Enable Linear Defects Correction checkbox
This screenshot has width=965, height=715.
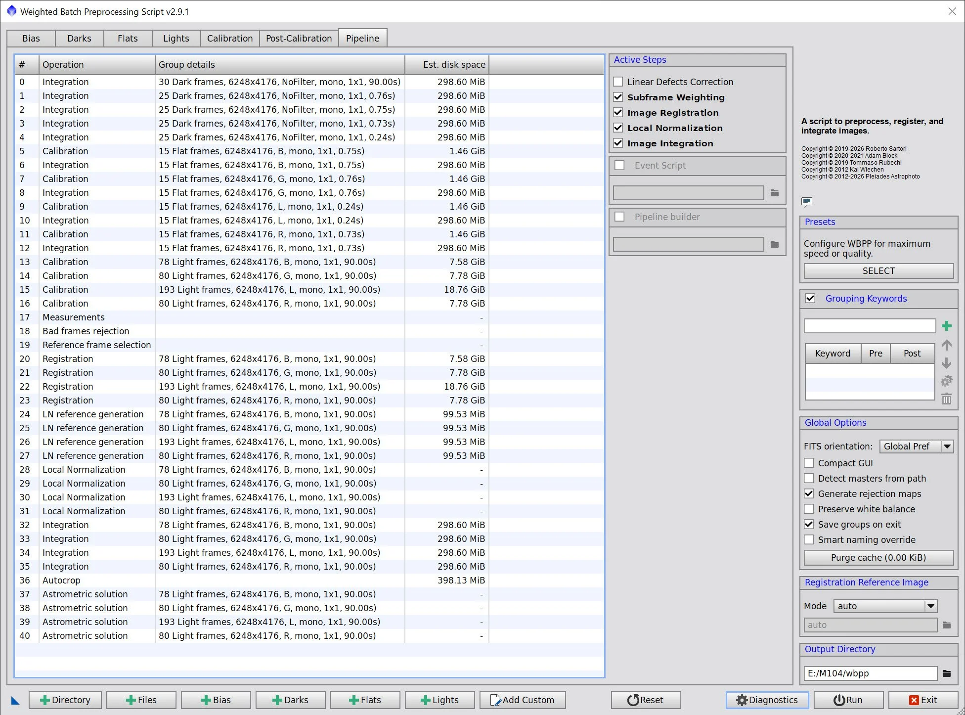pos(618,82)
